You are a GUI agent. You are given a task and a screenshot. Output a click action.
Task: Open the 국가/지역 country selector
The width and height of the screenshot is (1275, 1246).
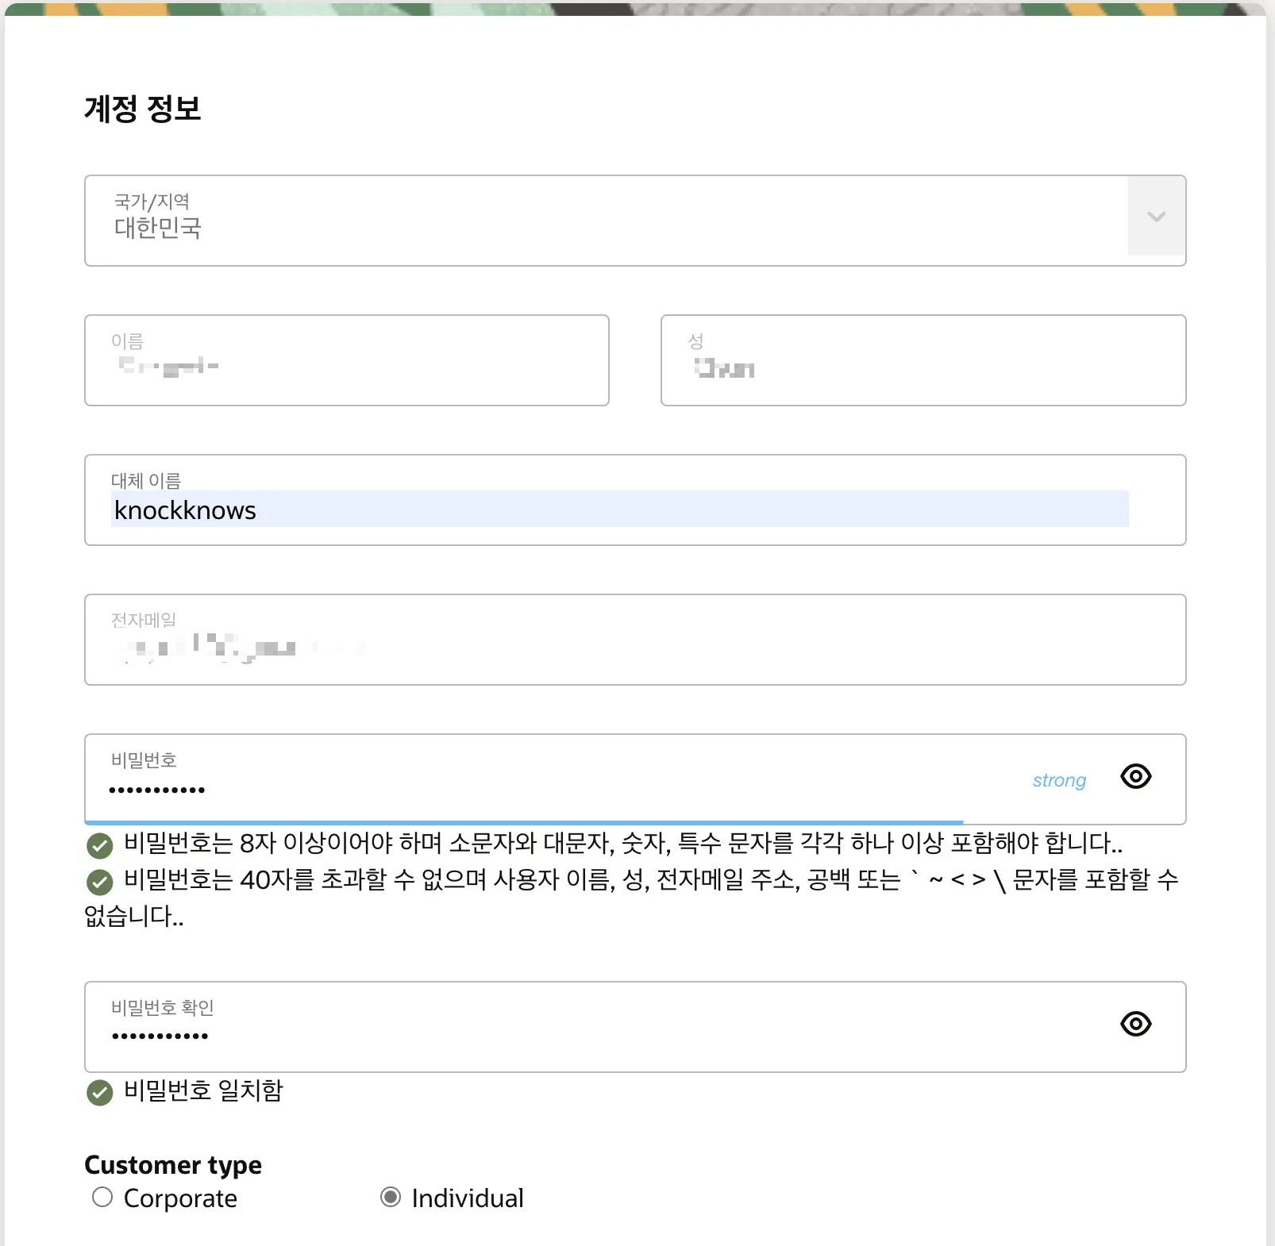[x=556, y=219]
